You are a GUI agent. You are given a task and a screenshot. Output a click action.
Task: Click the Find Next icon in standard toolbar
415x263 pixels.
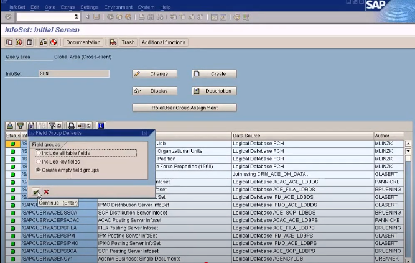tap(160, 17)
